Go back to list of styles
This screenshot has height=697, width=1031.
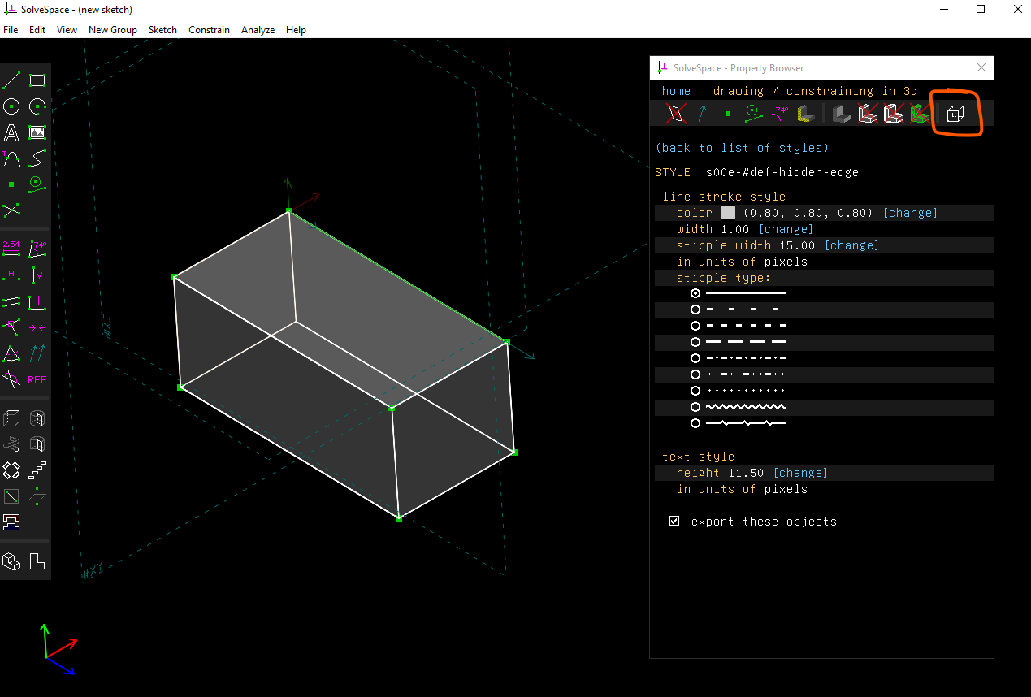click(742, 147)
